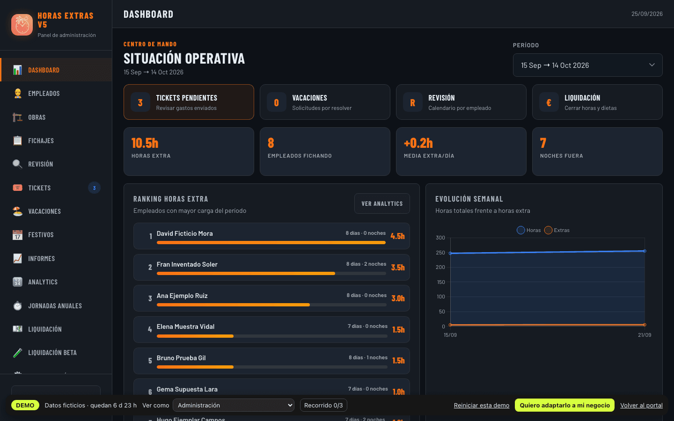Open Fichajes via the clipboard icon
This screenshot has width=674, height=421.
click(x=17, y=140)
